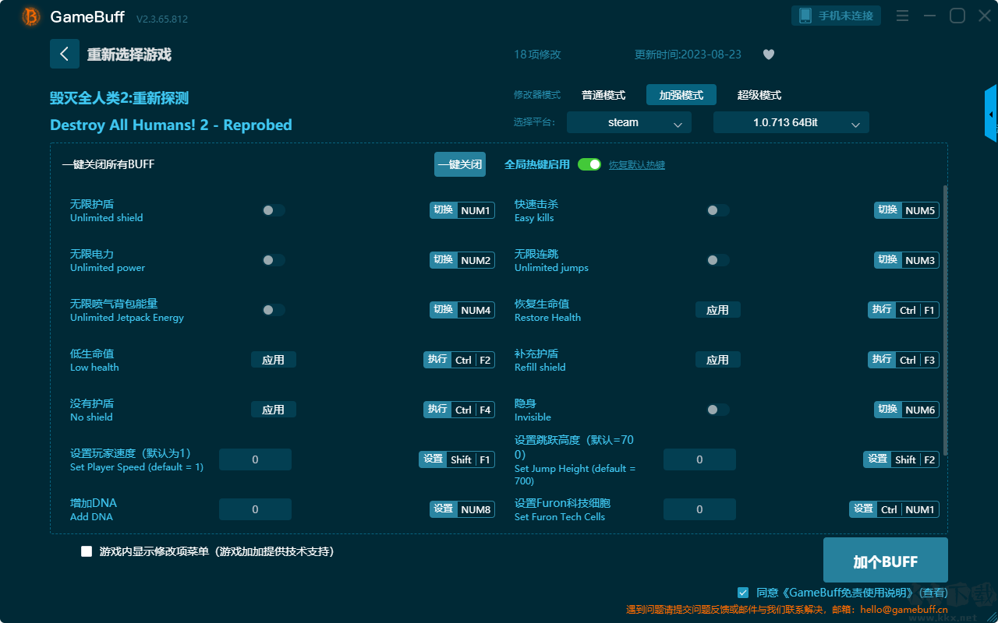
Task: Click Restore Health Ctrl F1 hotkey button
Action: pyautogui.click(x=904, y=310)
